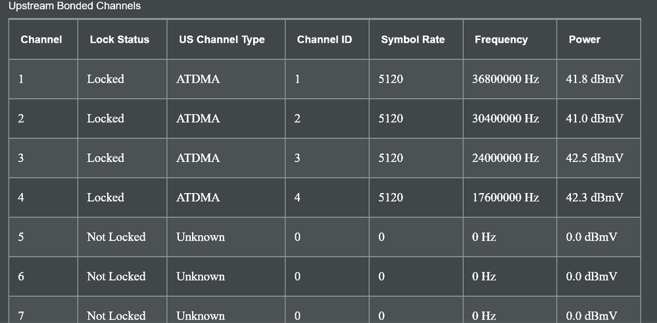Click the Upstream Bonded Channels title

pyautogui.click(x=74, y=6)
